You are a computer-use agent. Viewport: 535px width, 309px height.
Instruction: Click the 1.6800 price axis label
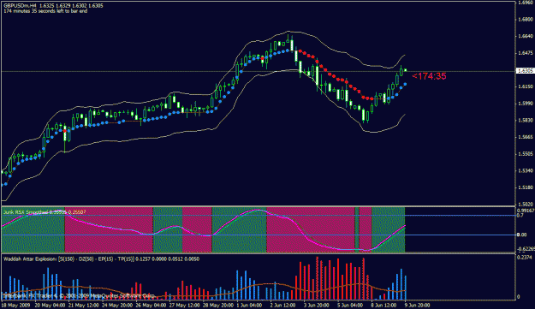pos(526,20)
